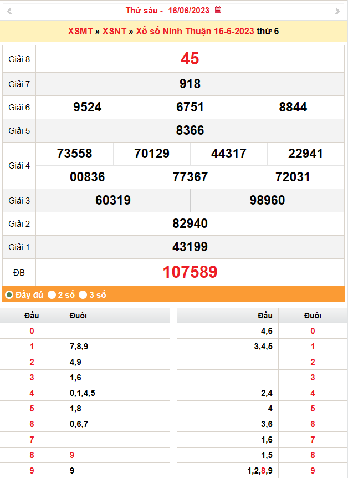Image resolution: width=348 pixels, height=478 pixels.
Task: Open the XSMT link
Action: point(80,31)
